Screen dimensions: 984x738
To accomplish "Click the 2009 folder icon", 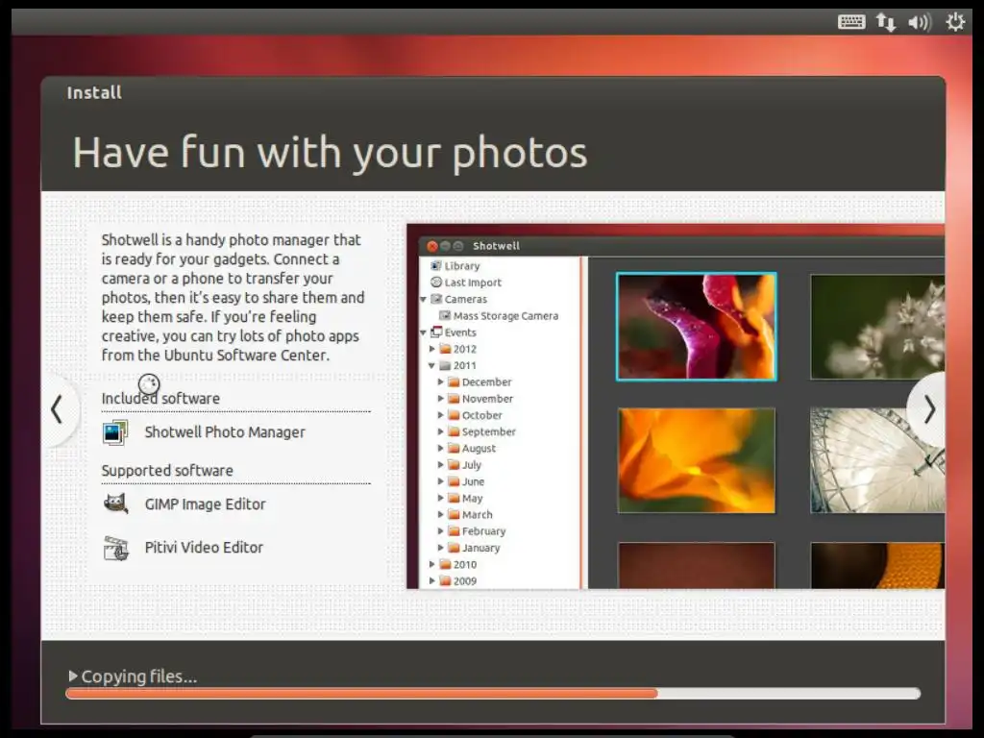I will click(x=445, y=581).
